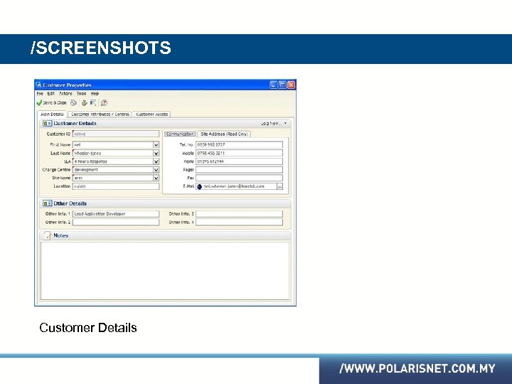Open the File menu
Viewport: 512px width, 384px height.
pyautogui.click(x=40, y=93)
